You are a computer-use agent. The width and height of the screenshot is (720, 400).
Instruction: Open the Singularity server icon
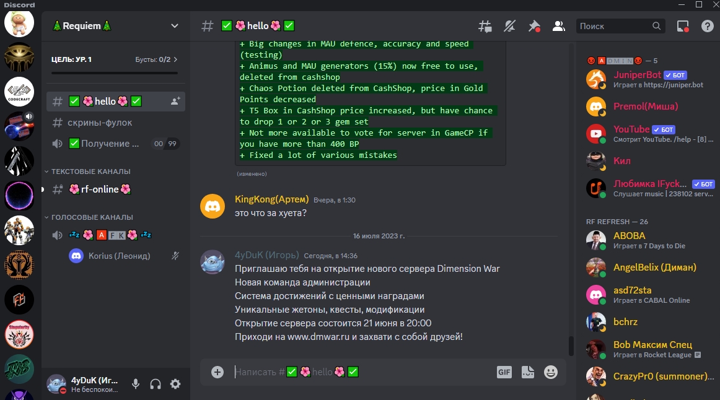pos(19,335)
